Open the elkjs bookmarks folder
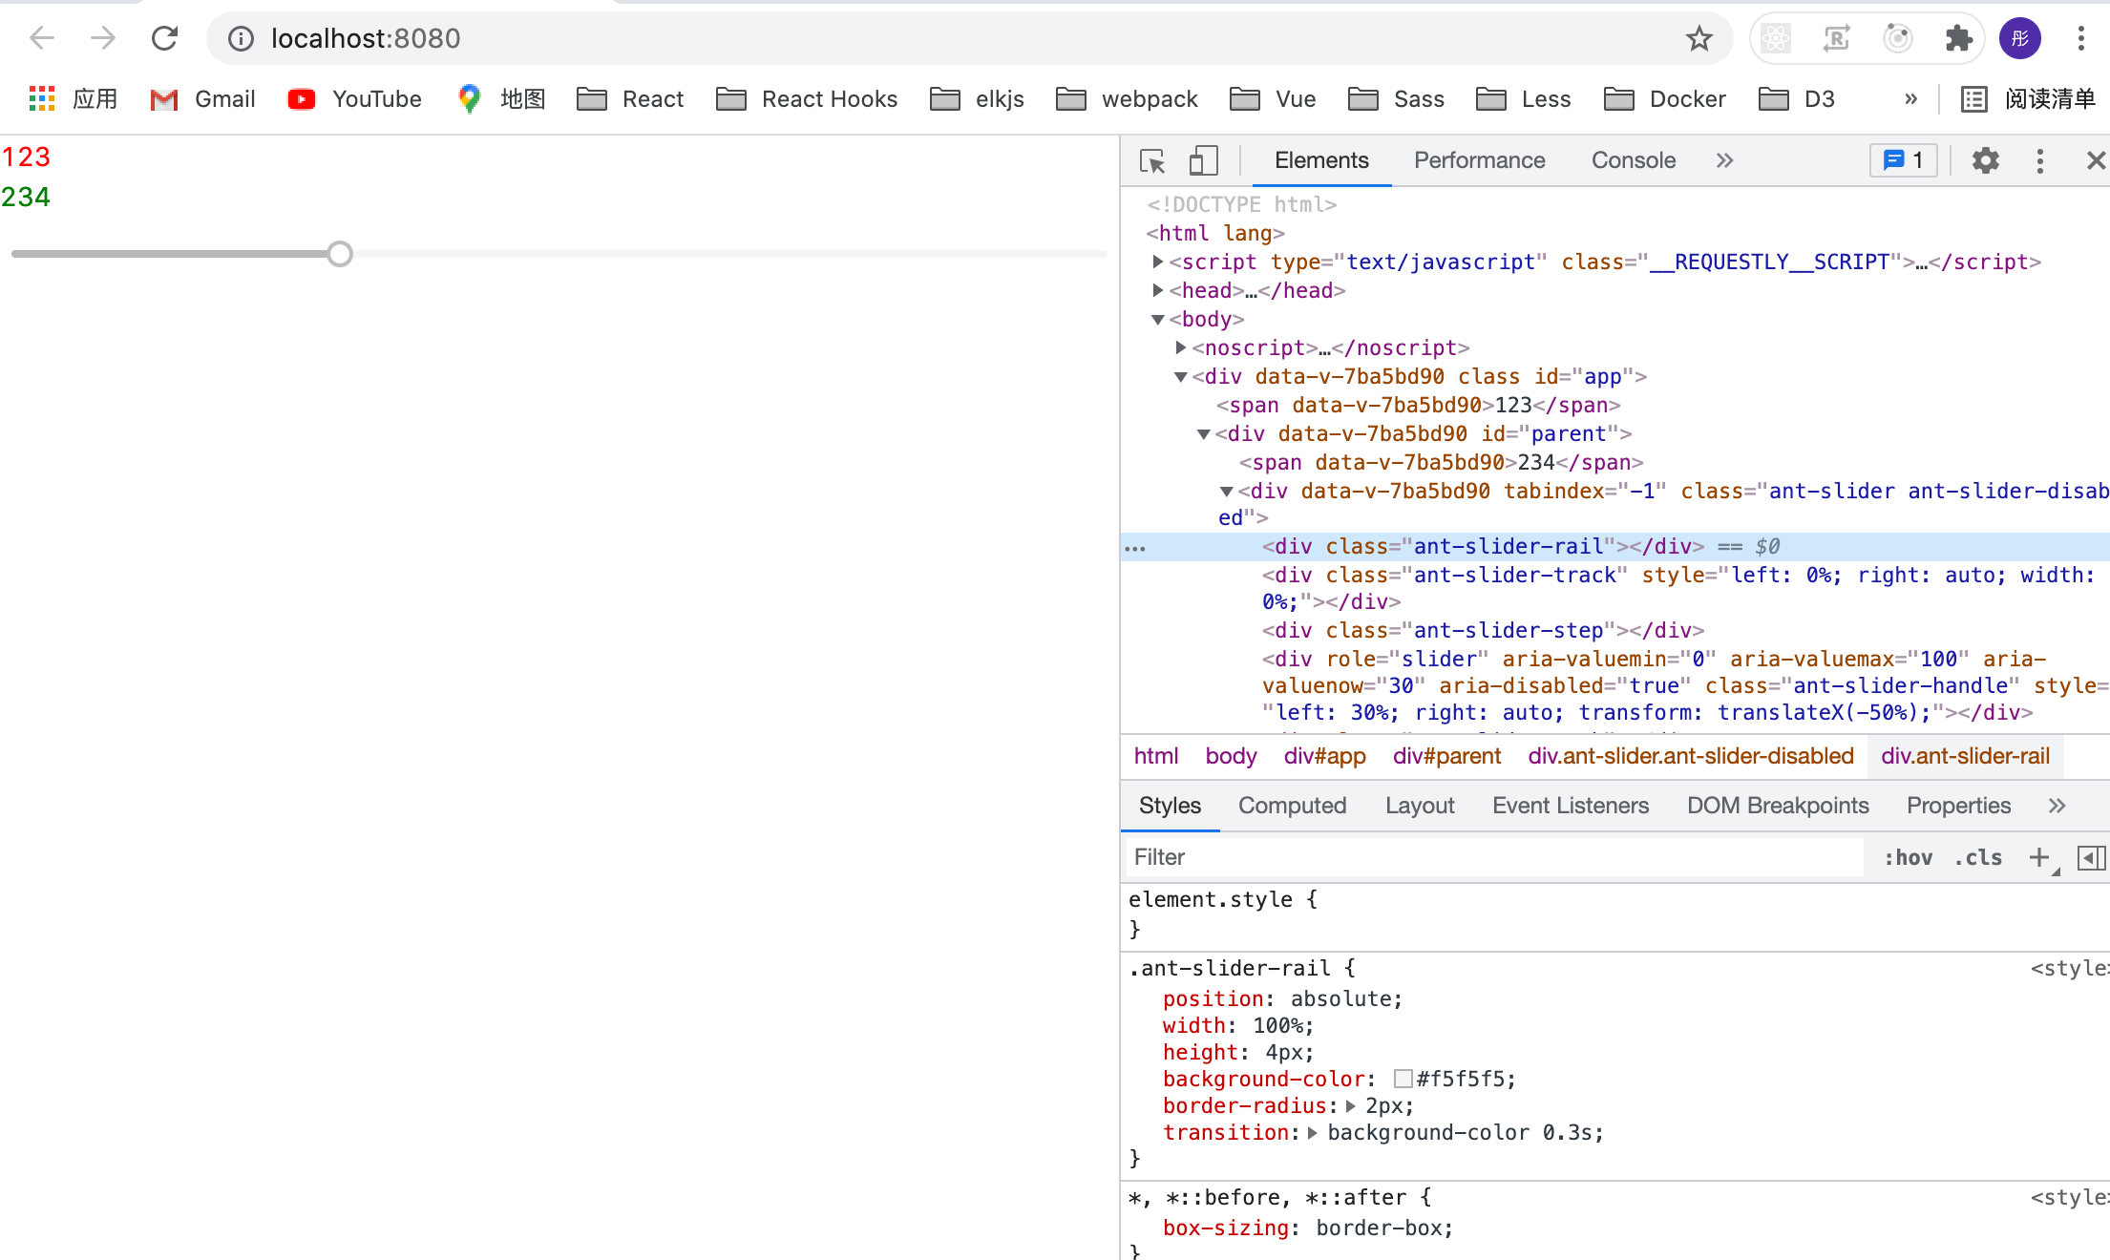This screenshot has width=2110, height=1260. [977, 98]
